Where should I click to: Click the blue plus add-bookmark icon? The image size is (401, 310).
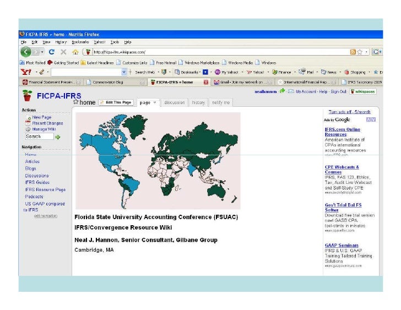click(x=205, y=72)
